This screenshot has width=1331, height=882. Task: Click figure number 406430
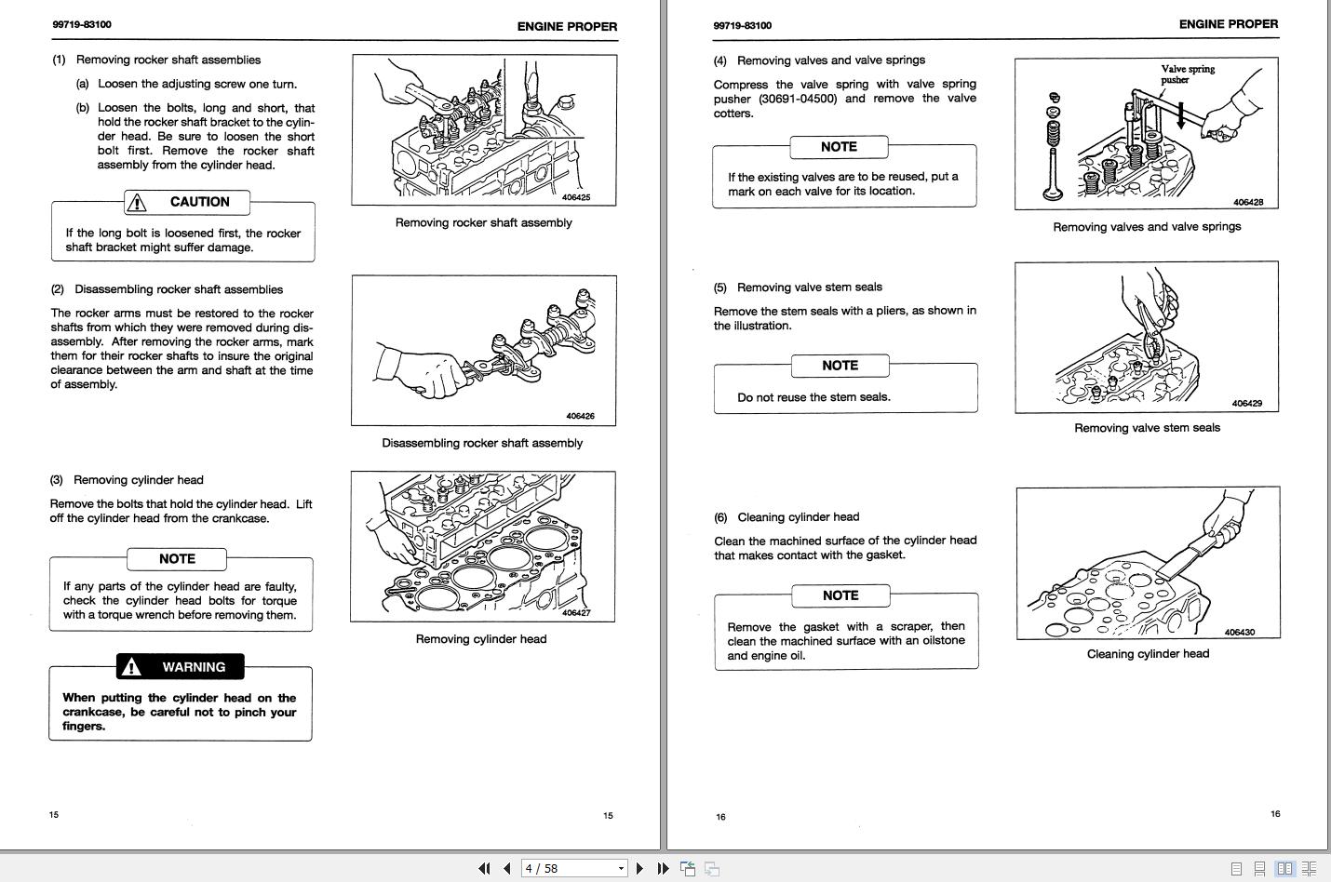point(1239,632)
